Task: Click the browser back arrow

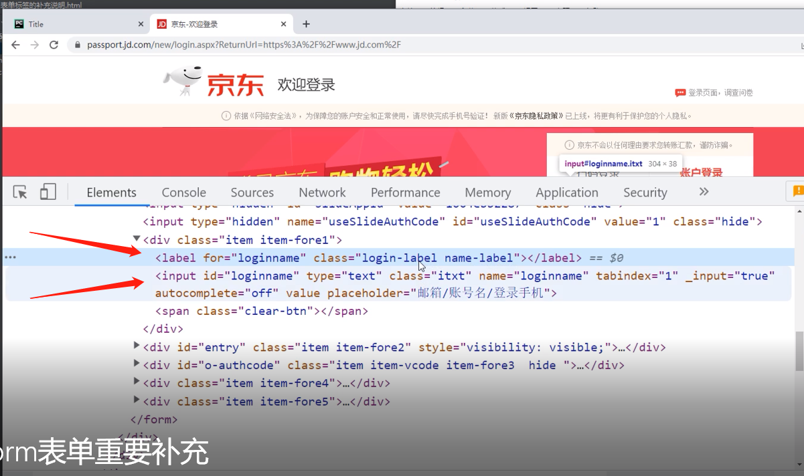Action: (15, 45)
